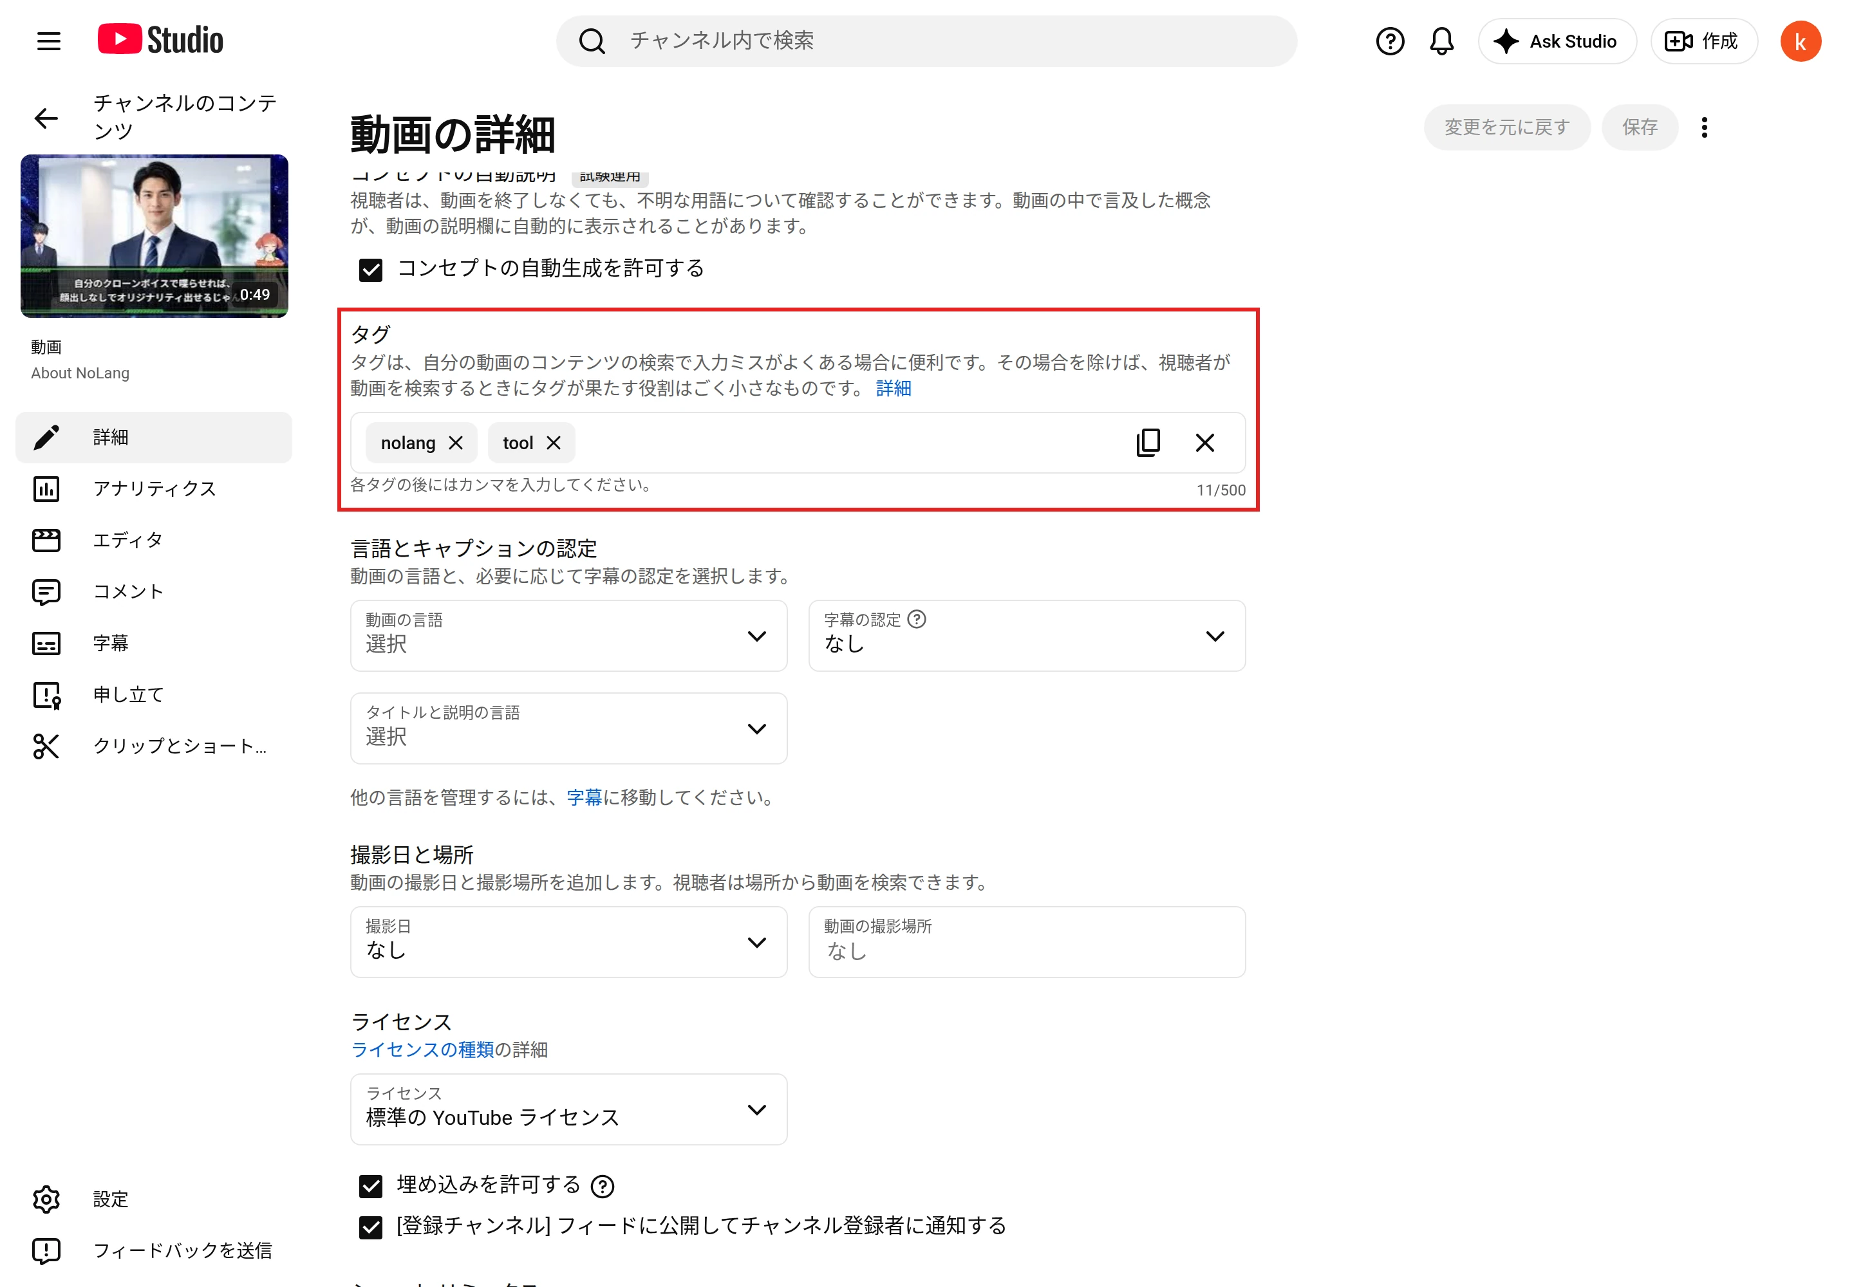Follow the 字幕 link under language settings
1854x1287 pixels.
584,797
